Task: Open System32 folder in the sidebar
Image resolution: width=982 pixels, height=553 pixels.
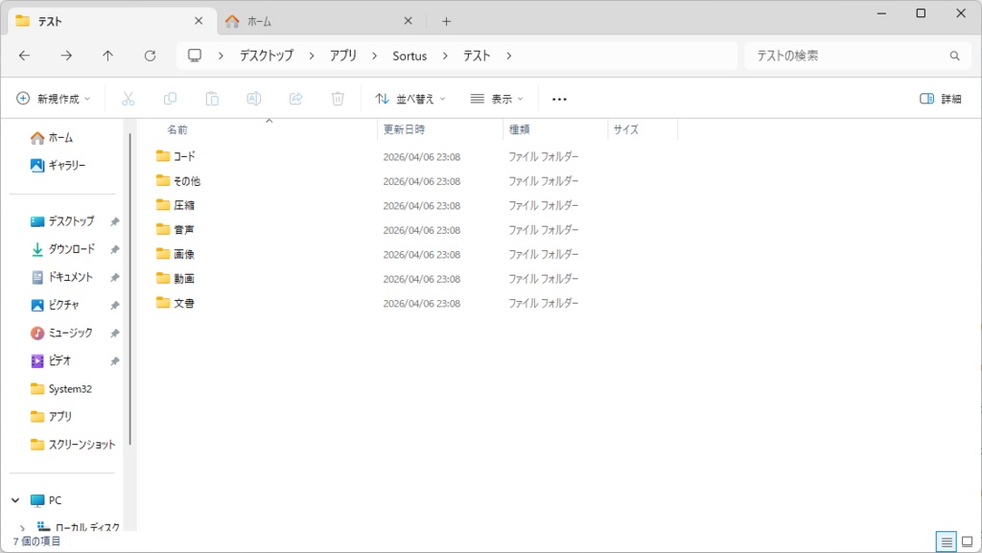Action: pyautogui.click(x=61, y=389)
